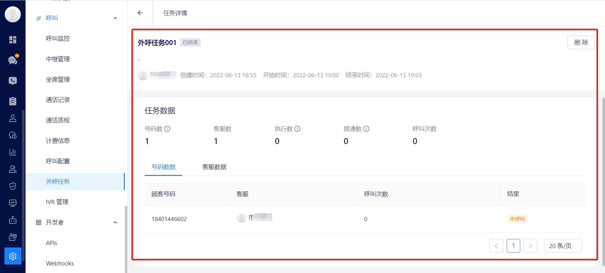This screenshot has width=605, height=273.
Task: Click info icon next to 接通数
Action: point(366,129)
